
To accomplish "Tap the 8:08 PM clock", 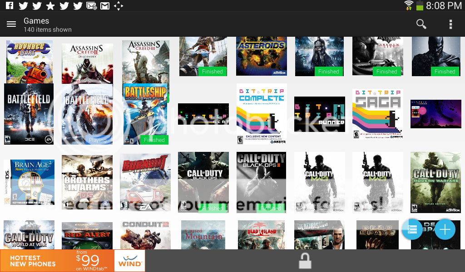I will coord(444,5).
